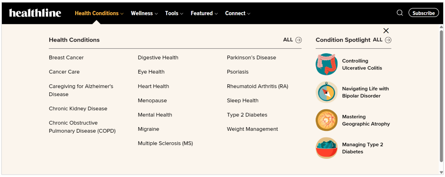The image size is (445, 177).
Task: Visit the Weight Management page link
Action: click(x=253, y=129)
